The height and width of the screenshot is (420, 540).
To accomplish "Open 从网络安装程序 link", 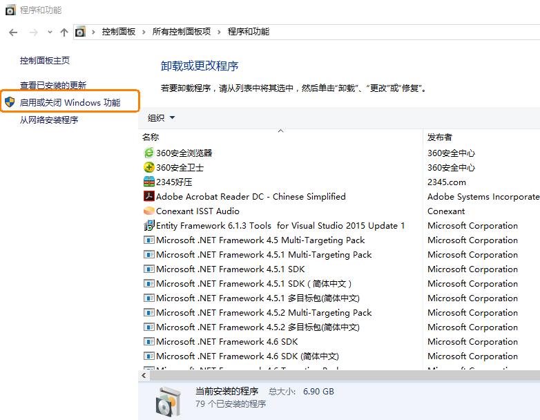I will [49, 120].
